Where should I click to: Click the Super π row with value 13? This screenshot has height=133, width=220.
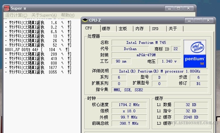coord(38,36)
